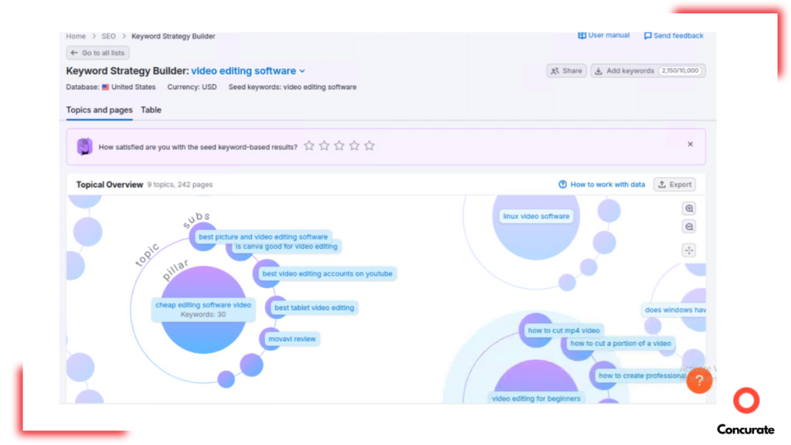Open the orange help question-mark bubble
Viewport: 791px width, 445px height.
coord(698,380)
